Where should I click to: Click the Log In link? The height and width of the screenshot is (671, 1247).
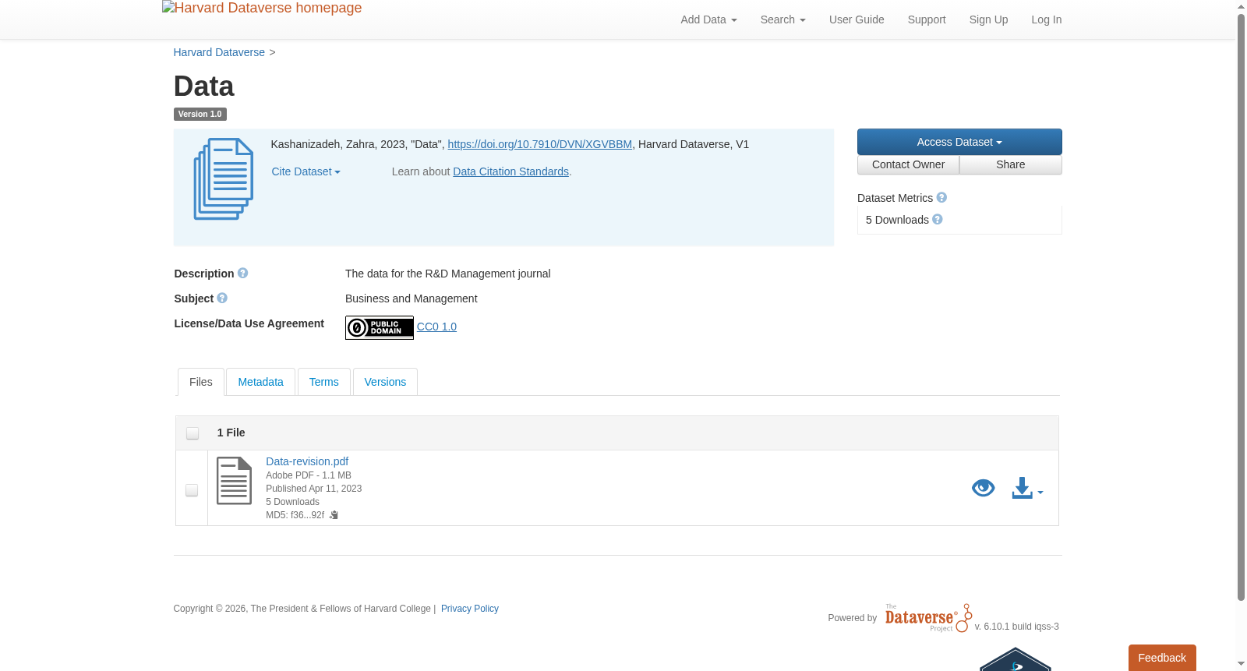[1047, 19]
